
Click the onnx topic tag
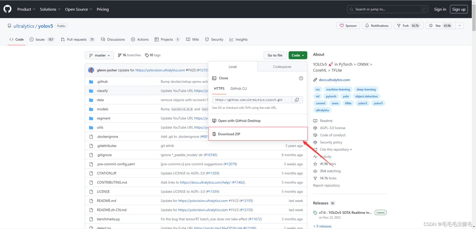(x=335, y=103)
